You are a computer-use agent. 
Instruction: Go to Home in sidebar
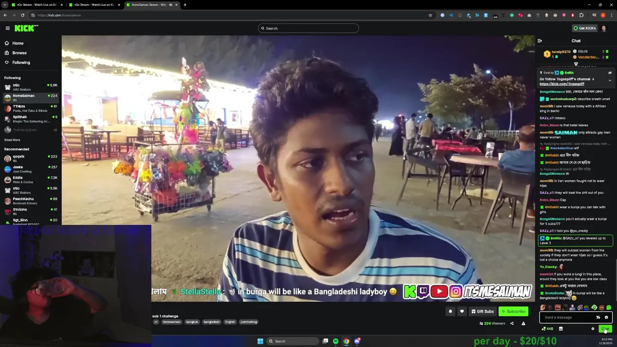(x=18, y=43)
